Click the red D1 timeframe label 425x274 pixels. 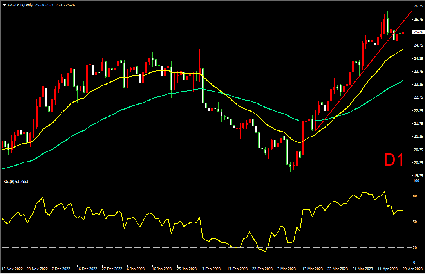394,160
